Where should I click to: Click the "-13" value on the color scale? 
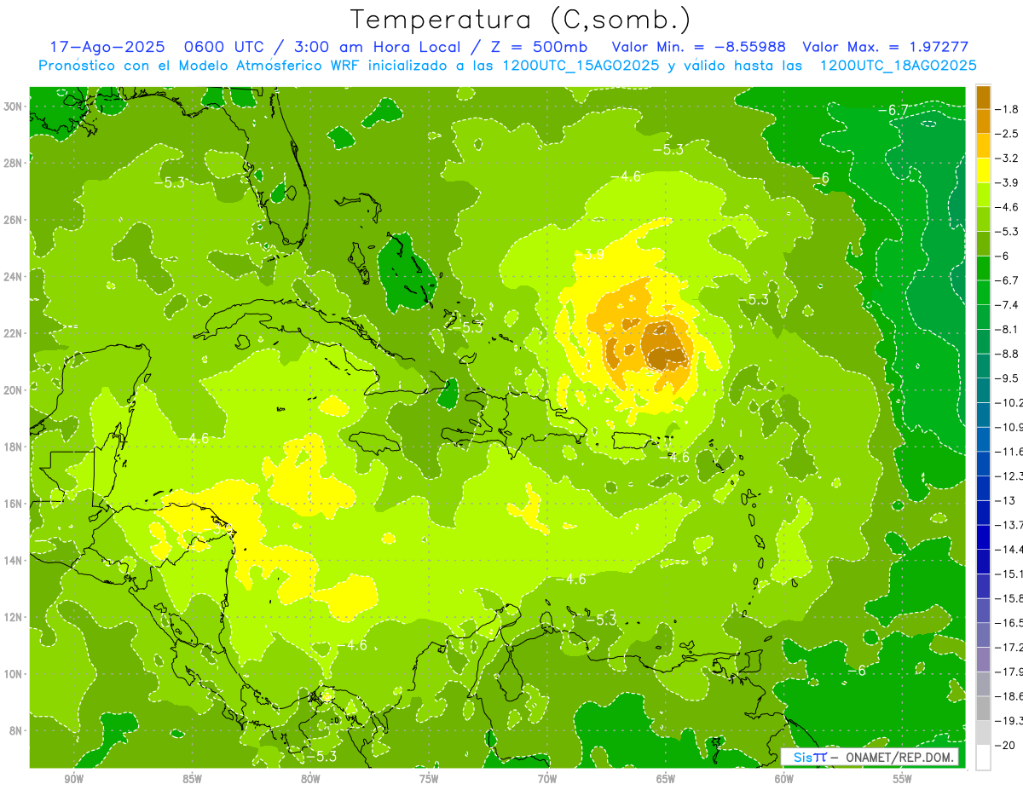tap(1007, 500)
